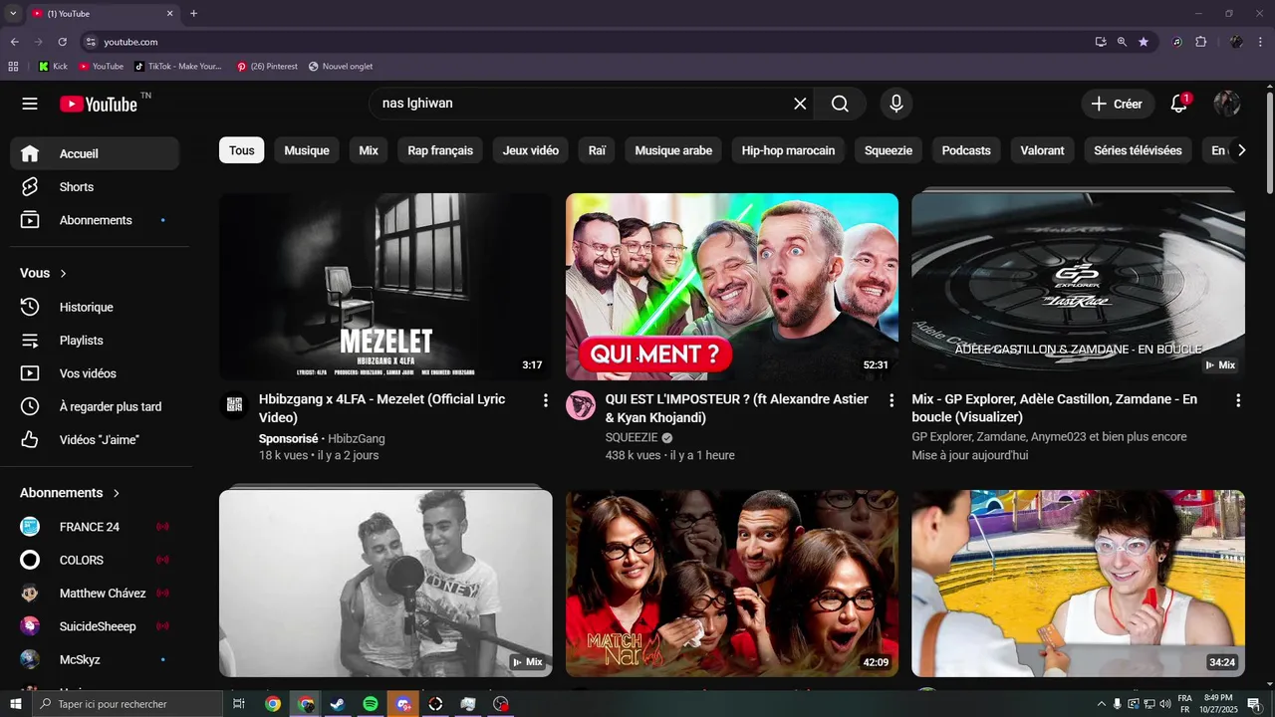Click the HbibzGang channel avatar
Image resolution: width=1275 pixels, height=717 pixels.
(x=234, y=405)
